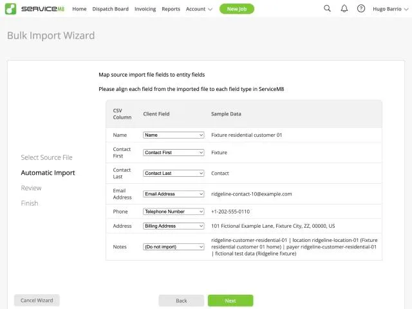
Task: Select the Finish wizard step
Action: click(30, 203)
